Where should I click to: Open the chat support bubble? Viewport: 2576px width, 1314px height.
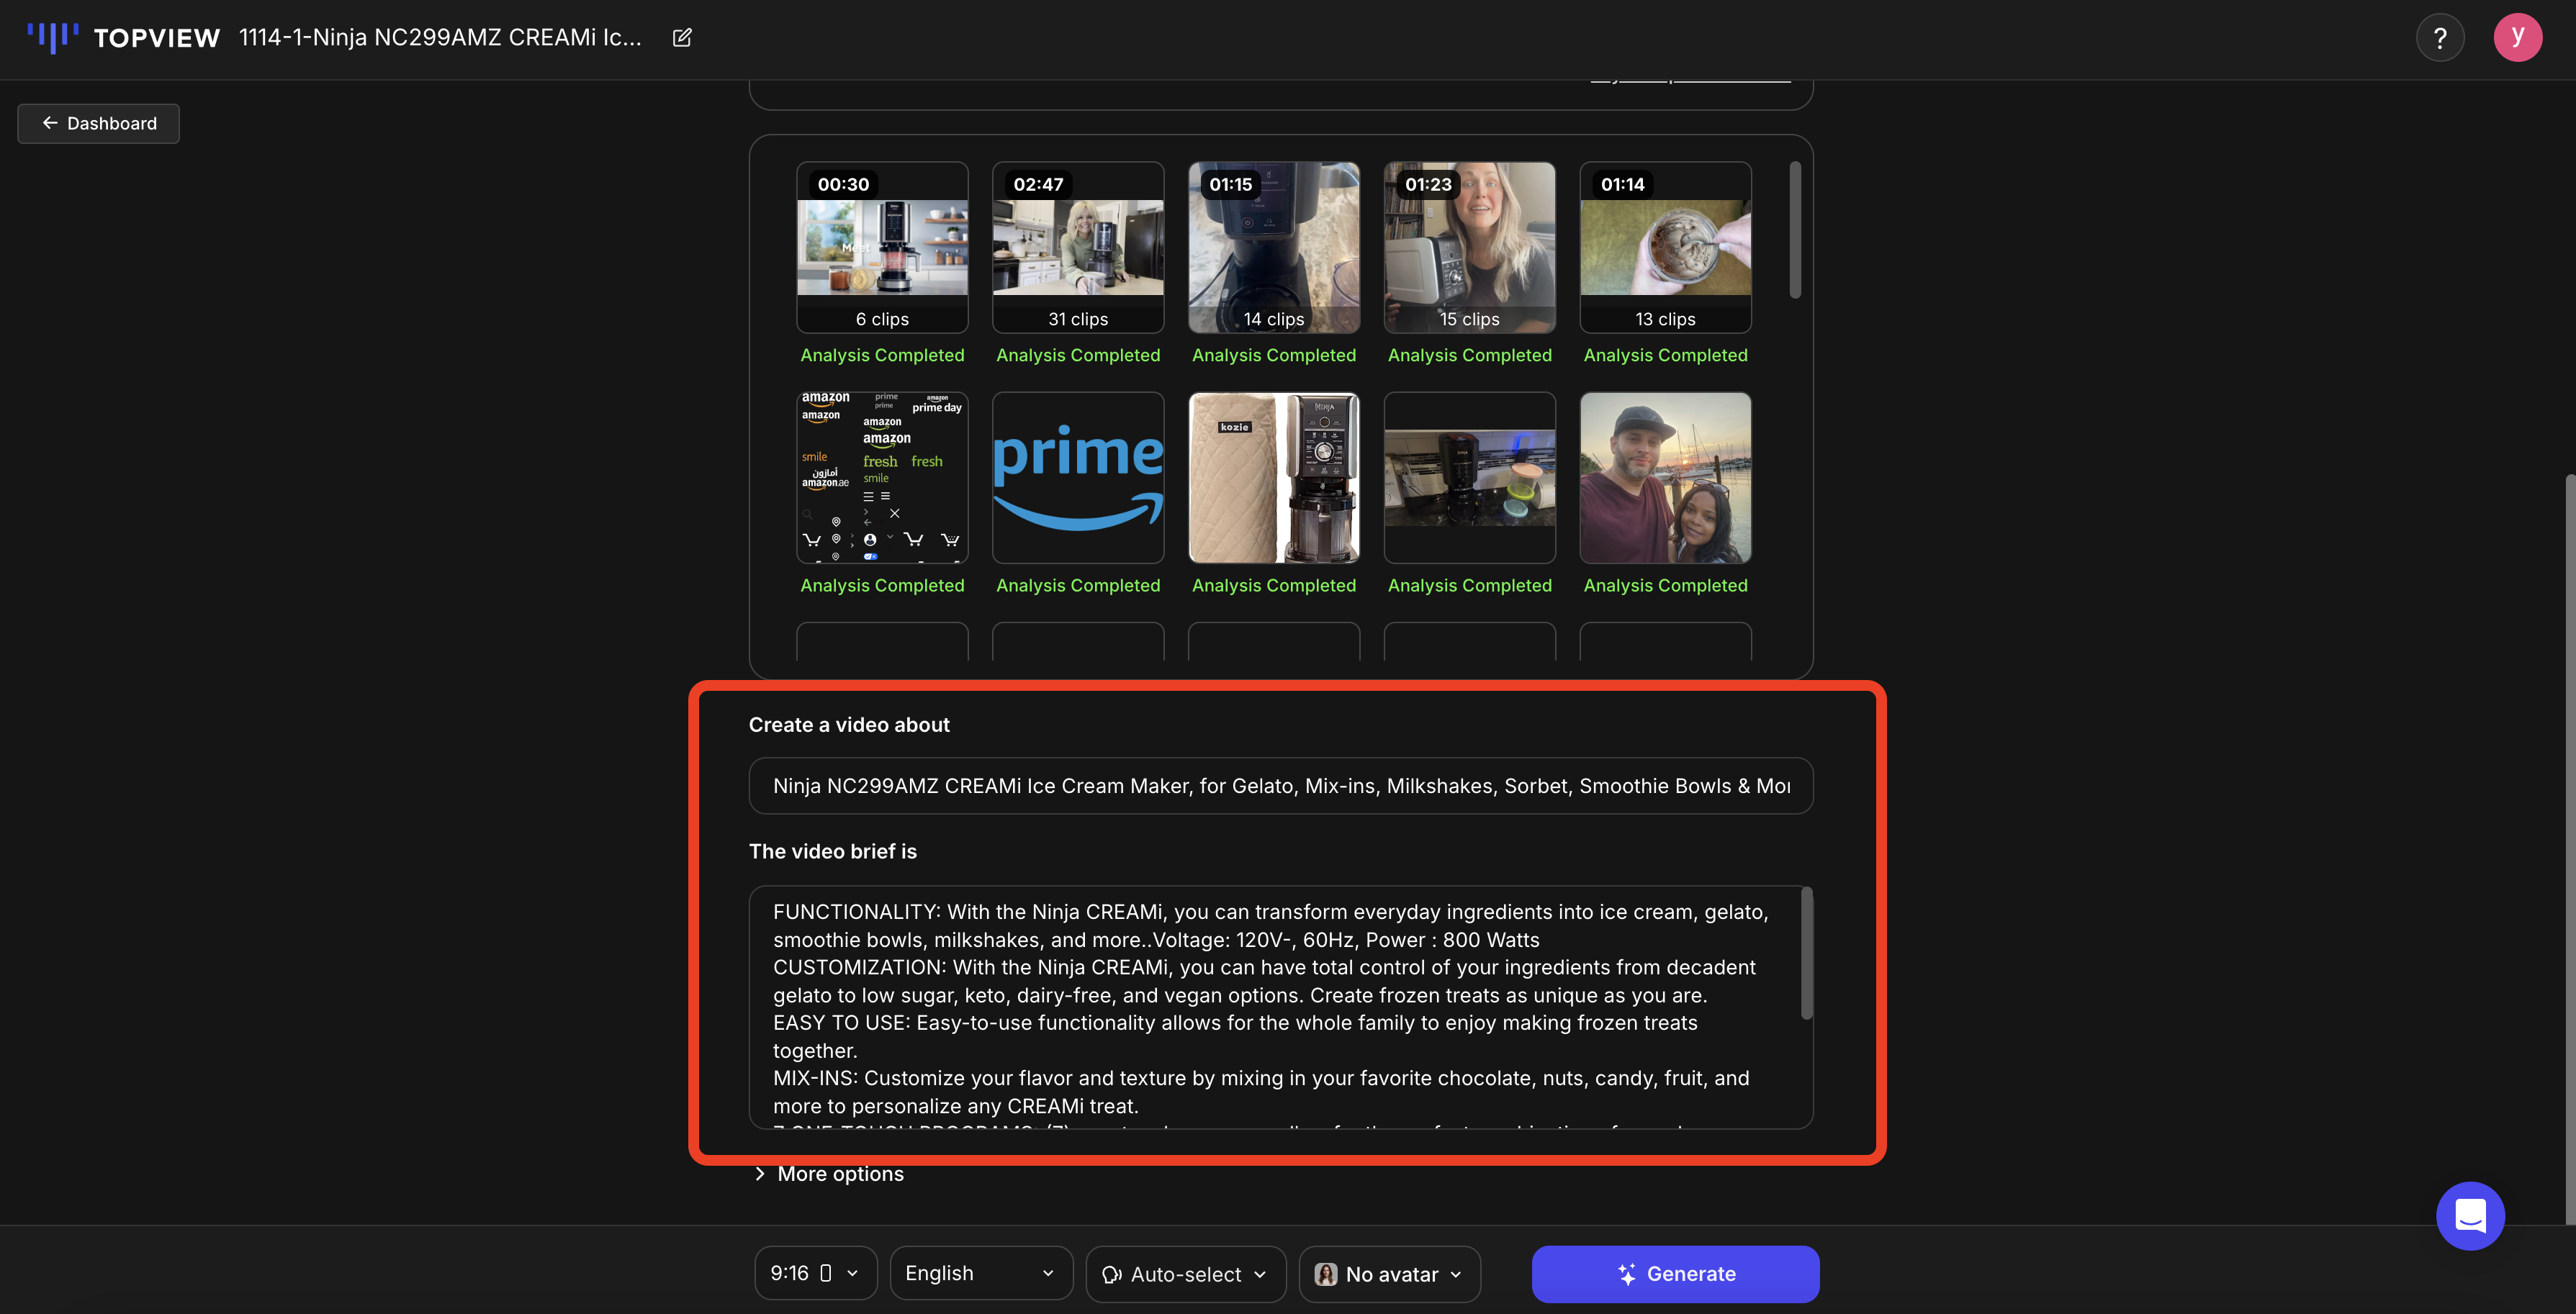tap(2470, 1215)
